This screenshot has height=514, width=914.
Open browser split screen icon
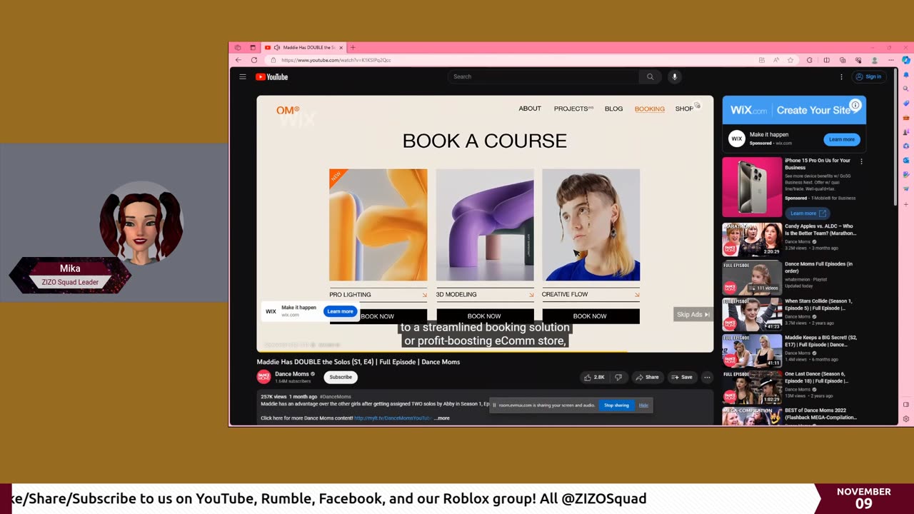click(826, 60)
